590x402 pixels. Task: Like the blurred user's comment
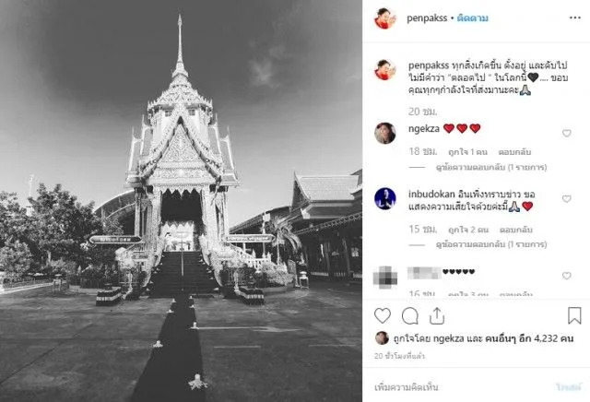click(567, 276)
